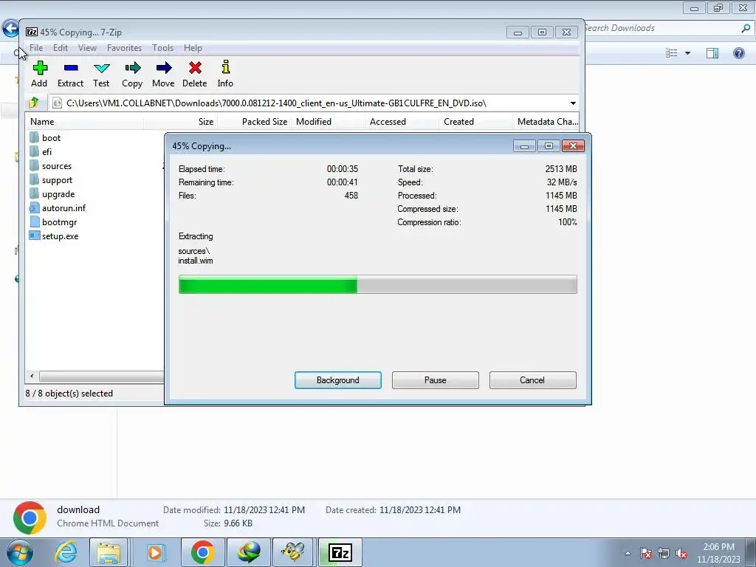This screenshot has height=567, width=756.
Task: Select the setup.exe file
Action: (54, 236)
